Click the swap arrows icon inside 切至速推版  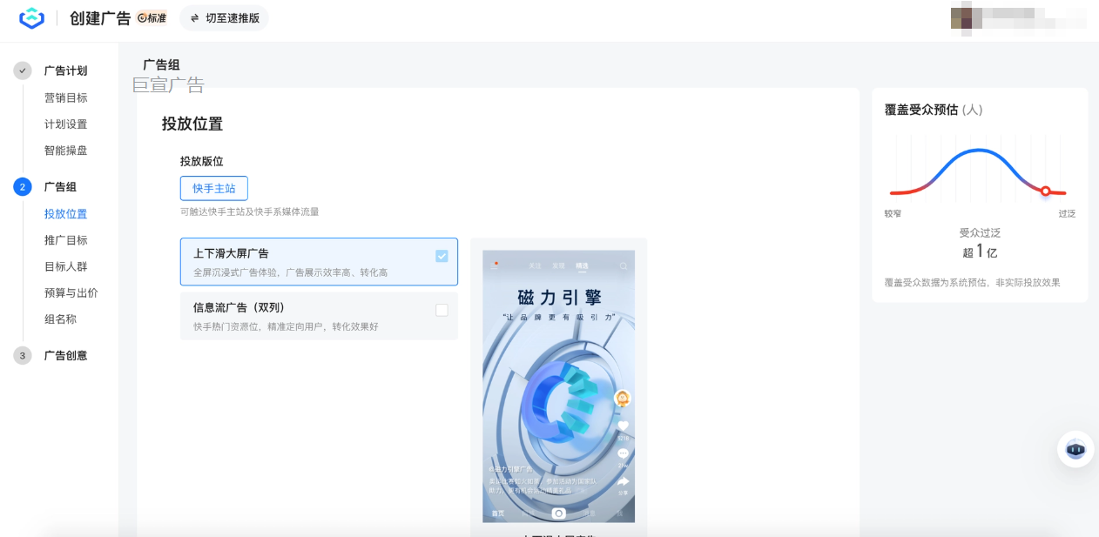point(195,17)
